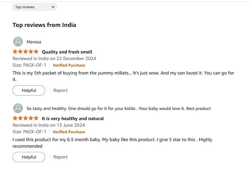Image resolution: width=250 pixels, height=169 pixels.
Task: Open the "Quality and fresh smell" review title
Action: (67, 52)
